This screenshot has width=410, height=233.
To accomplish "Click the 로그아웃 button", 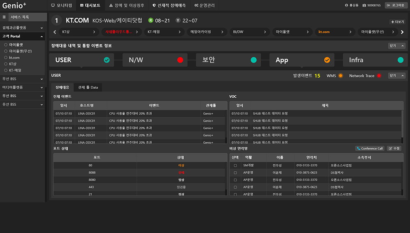I will click(x=396, y=5).
